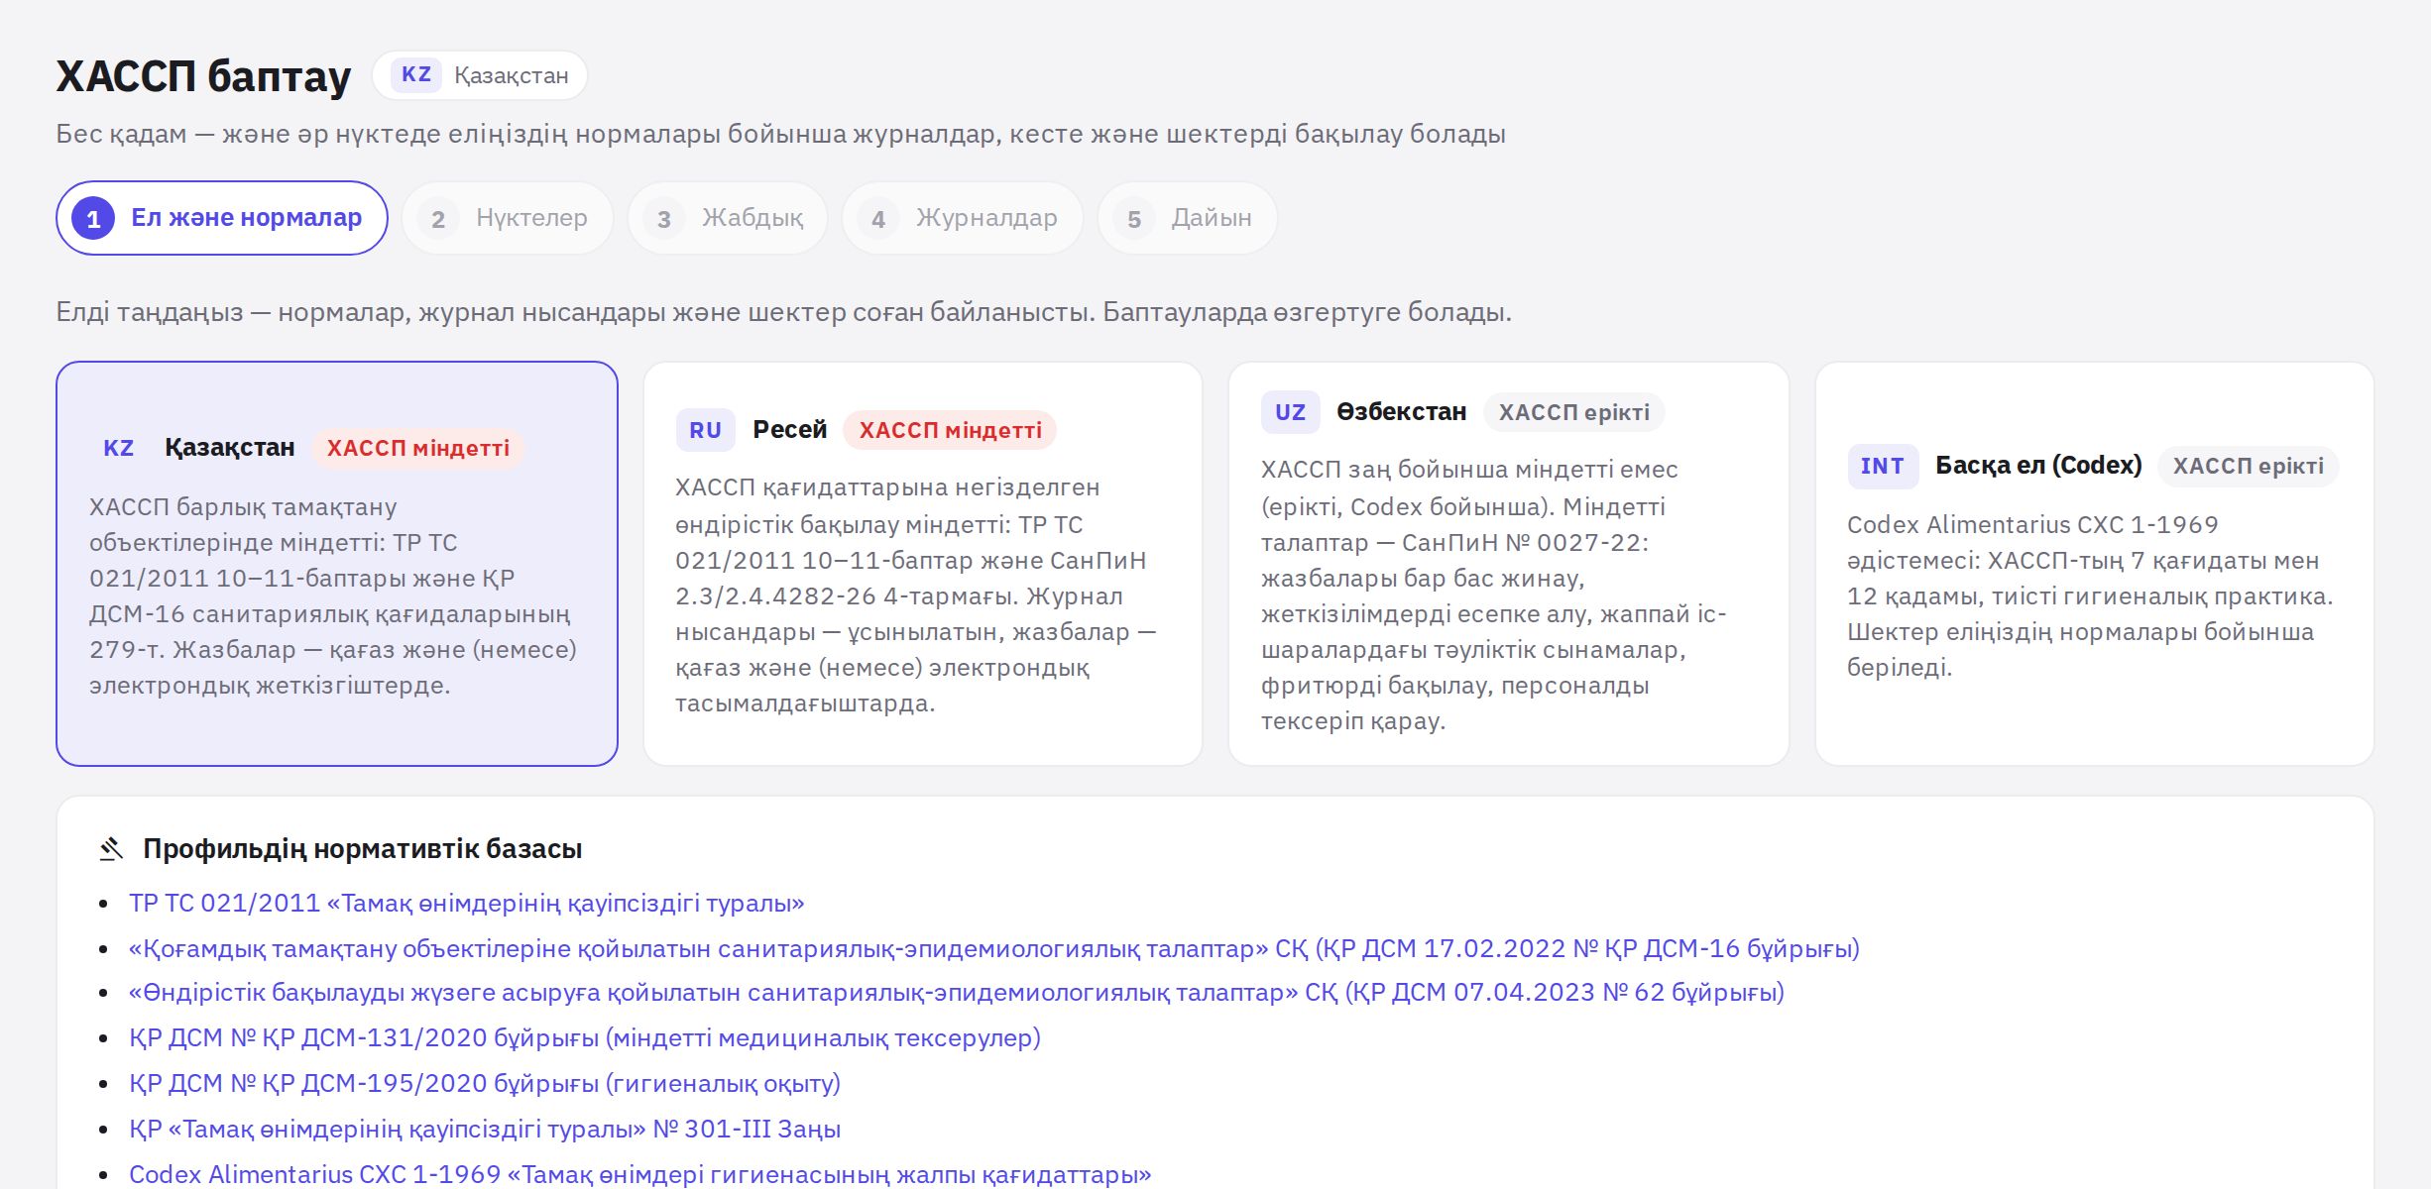Open the № 62 бұйрығы өндірістік бақылау link
2431x1189 pixels.
(957, 993)
